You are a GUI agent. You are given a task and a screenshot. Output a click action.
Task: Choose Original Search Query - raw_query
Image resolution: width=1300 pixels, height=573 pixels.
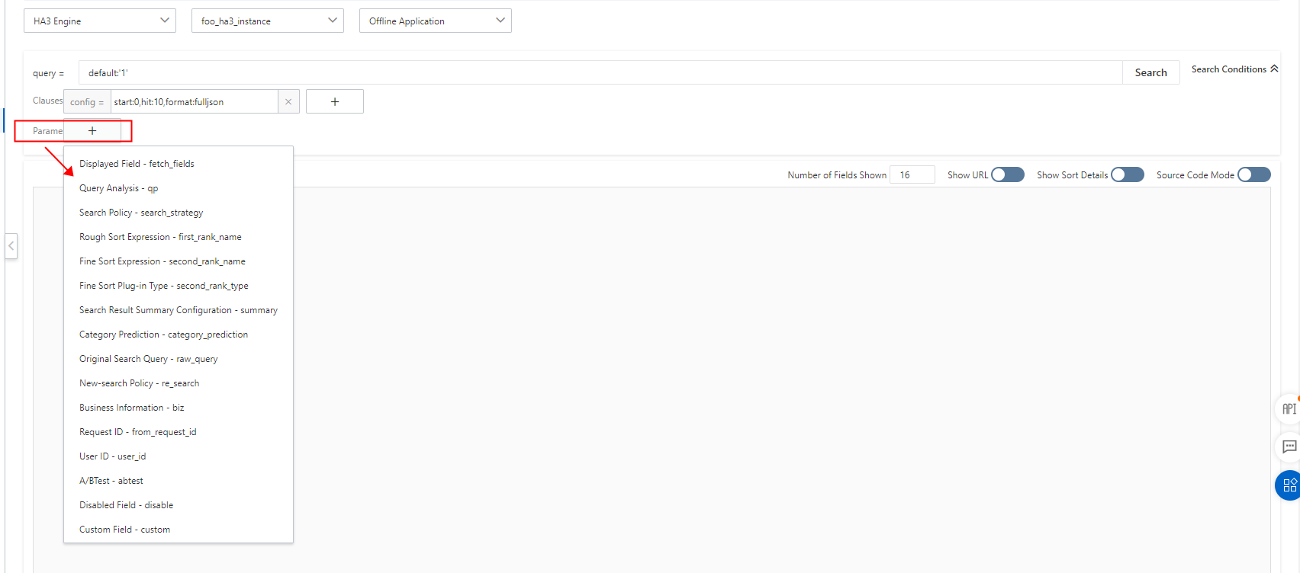click(x=179, y=359)
